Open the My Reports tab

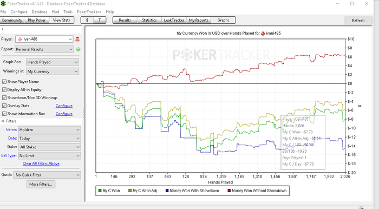(x=199, y=20)
